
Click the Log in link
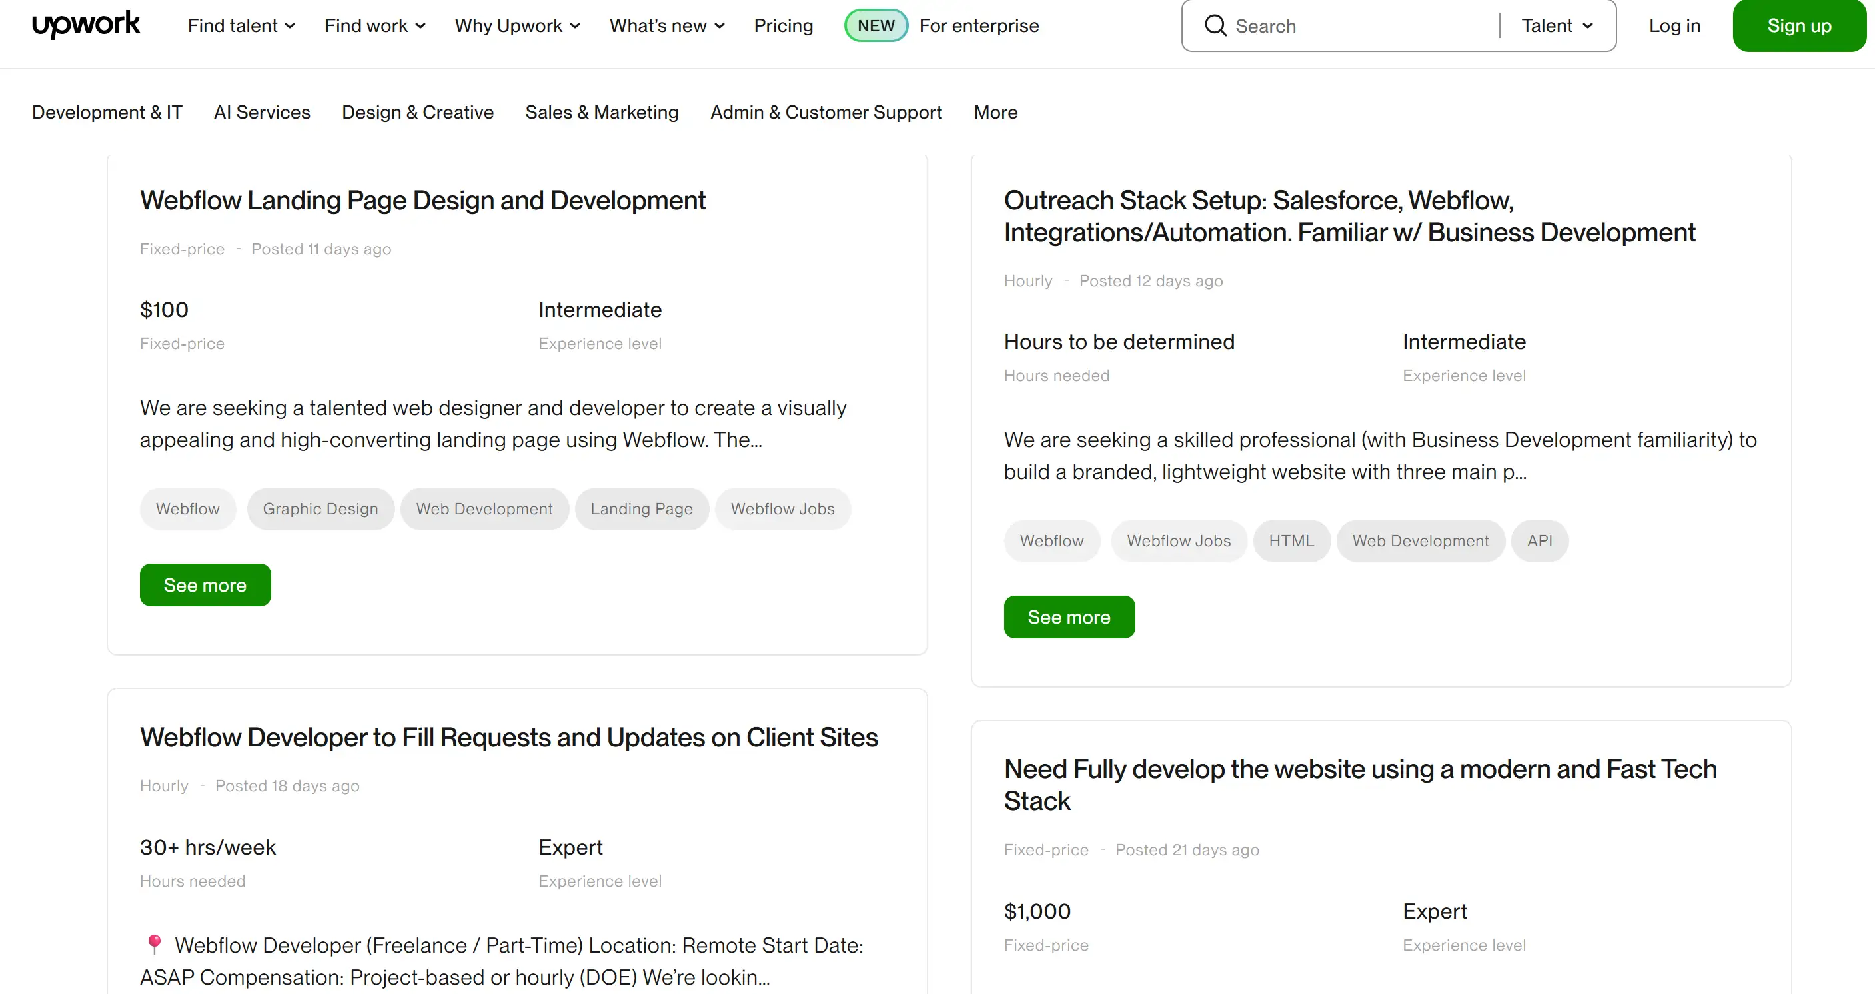(x=1674, y=25)
